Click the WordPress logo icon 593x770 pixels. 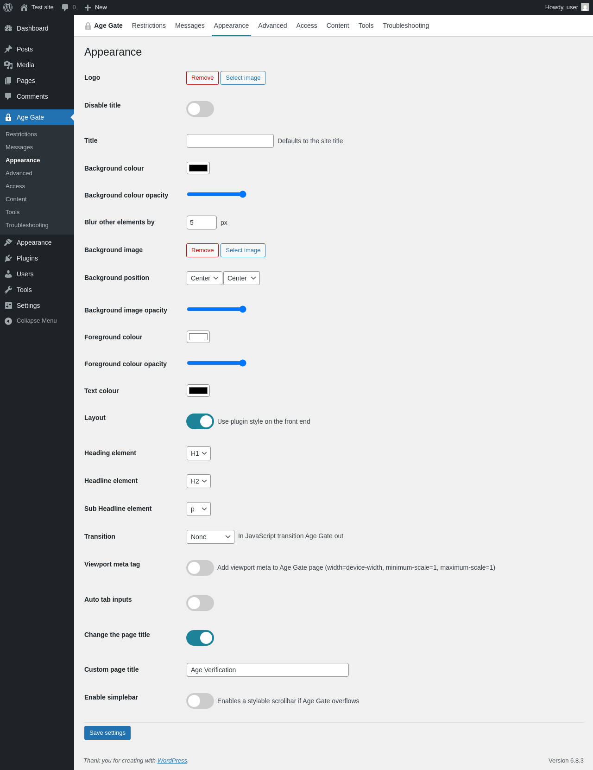coord(8,7)
